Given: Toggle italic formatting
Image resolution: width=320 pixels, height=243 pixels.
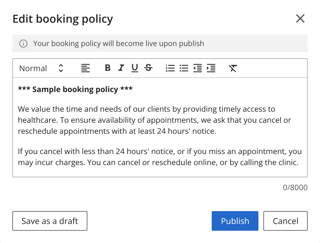Looking at the screenshot, I should click(121, 68).
